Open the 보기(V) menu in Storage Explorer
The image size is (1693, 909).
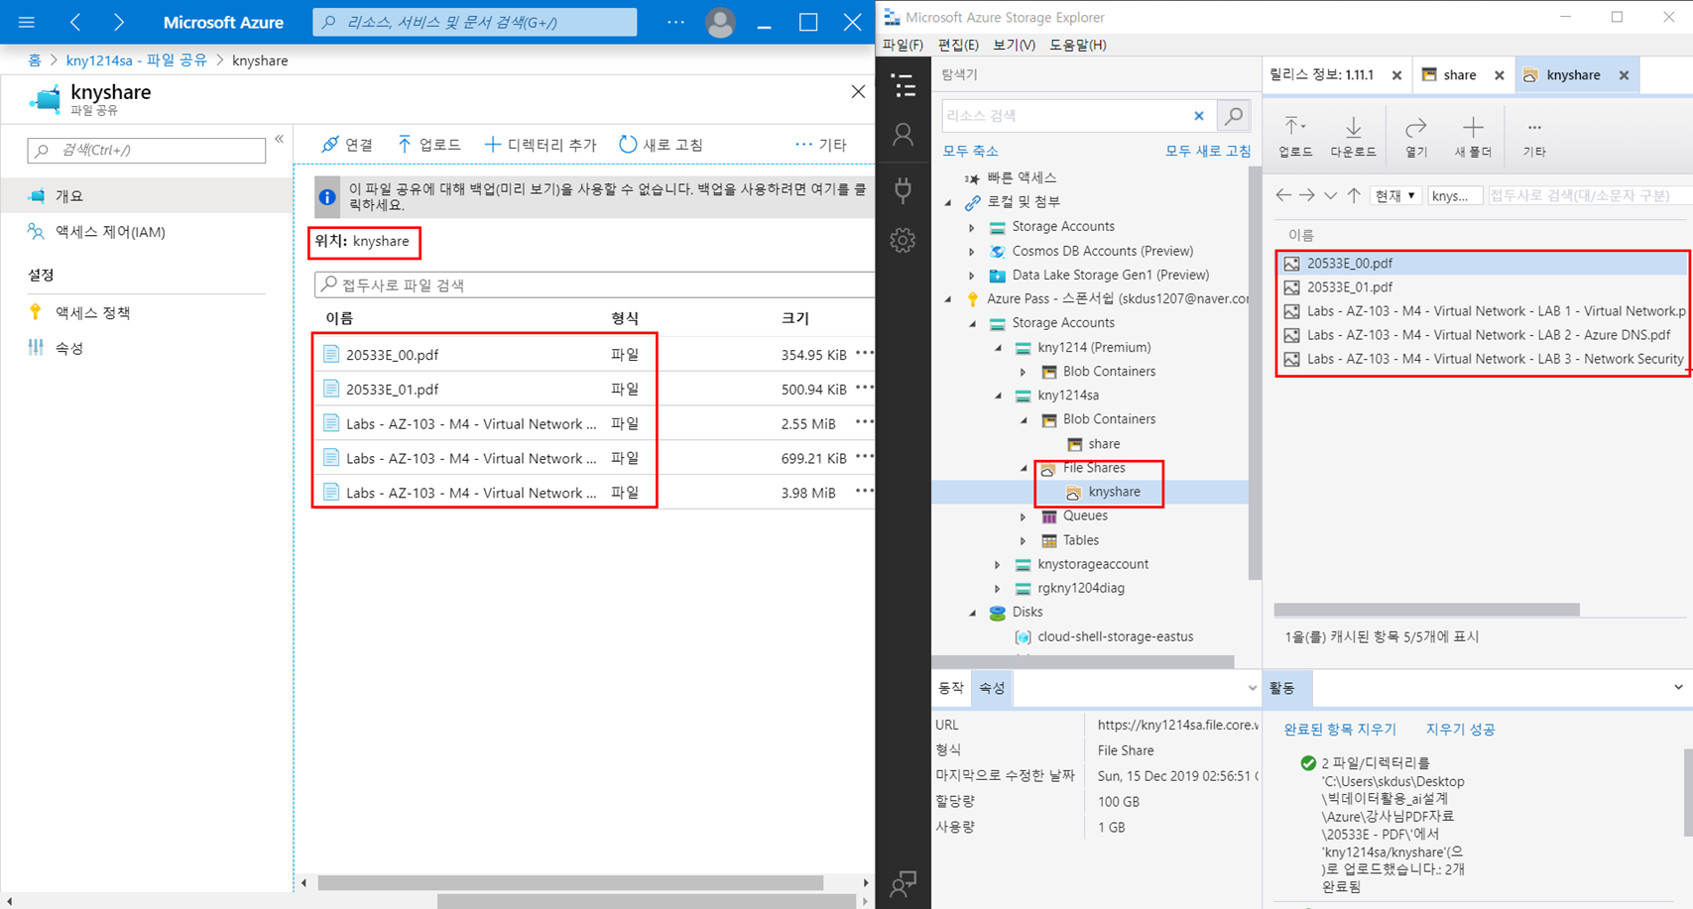(x=1014, y=45)
